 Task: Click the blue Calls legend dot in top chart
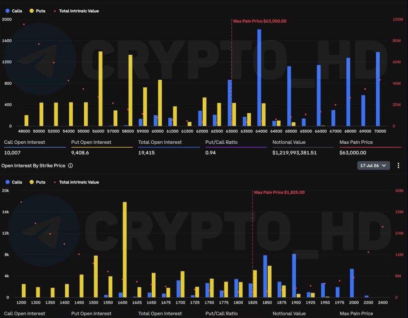8,11
